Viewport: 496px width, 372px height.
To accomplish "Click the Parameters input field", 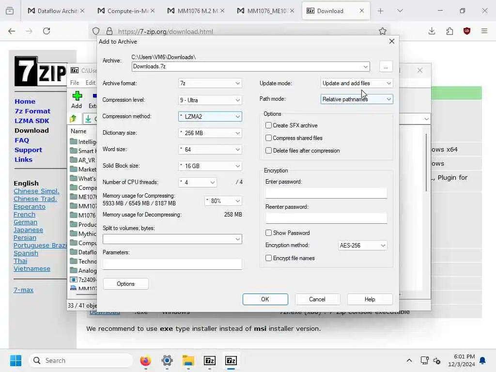I will [x=172, y=264].
